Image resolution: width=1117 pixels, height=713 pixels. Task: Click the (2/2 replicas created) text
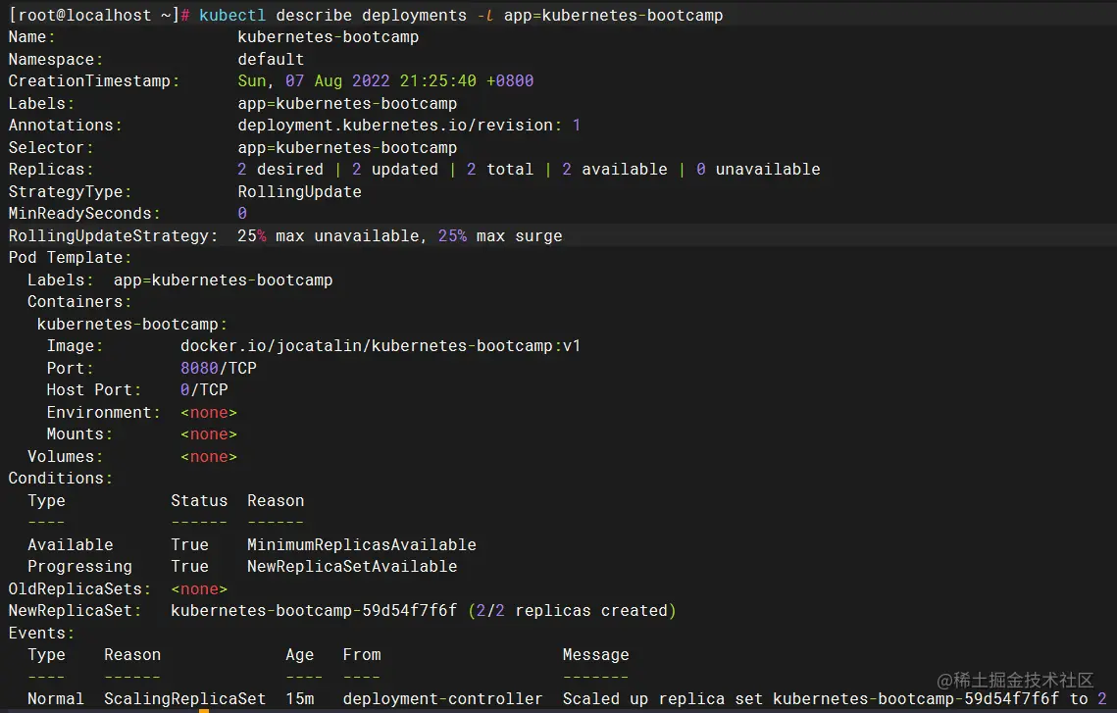click(x=572, y=611)
